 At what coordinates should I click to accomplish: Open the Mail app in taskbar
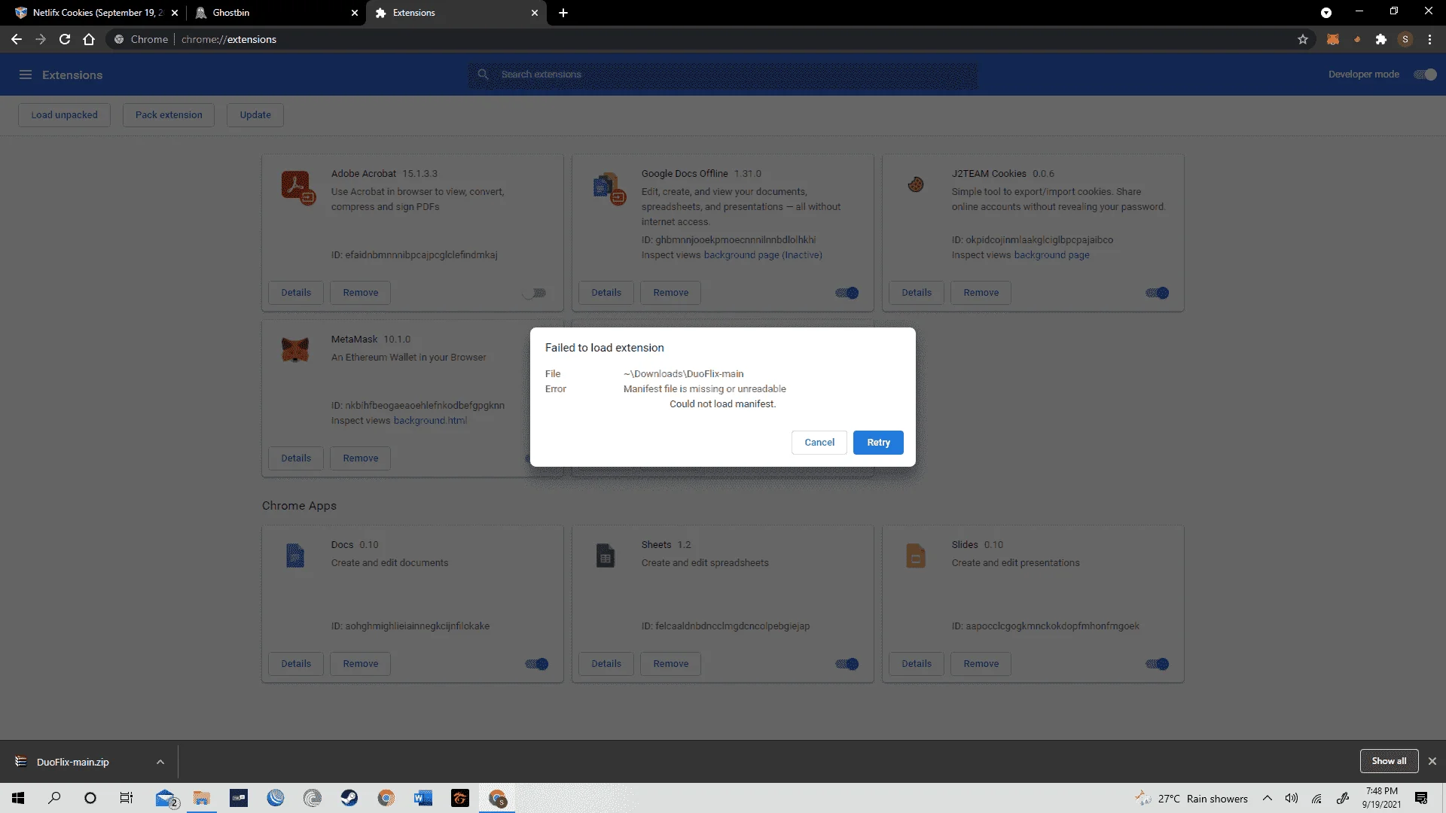(165, 798)
